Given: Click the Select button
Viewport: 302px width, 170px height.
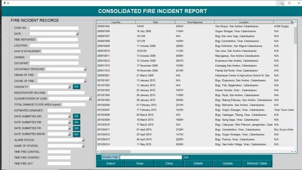Looking at the screenshot, I should click(110, 163).
